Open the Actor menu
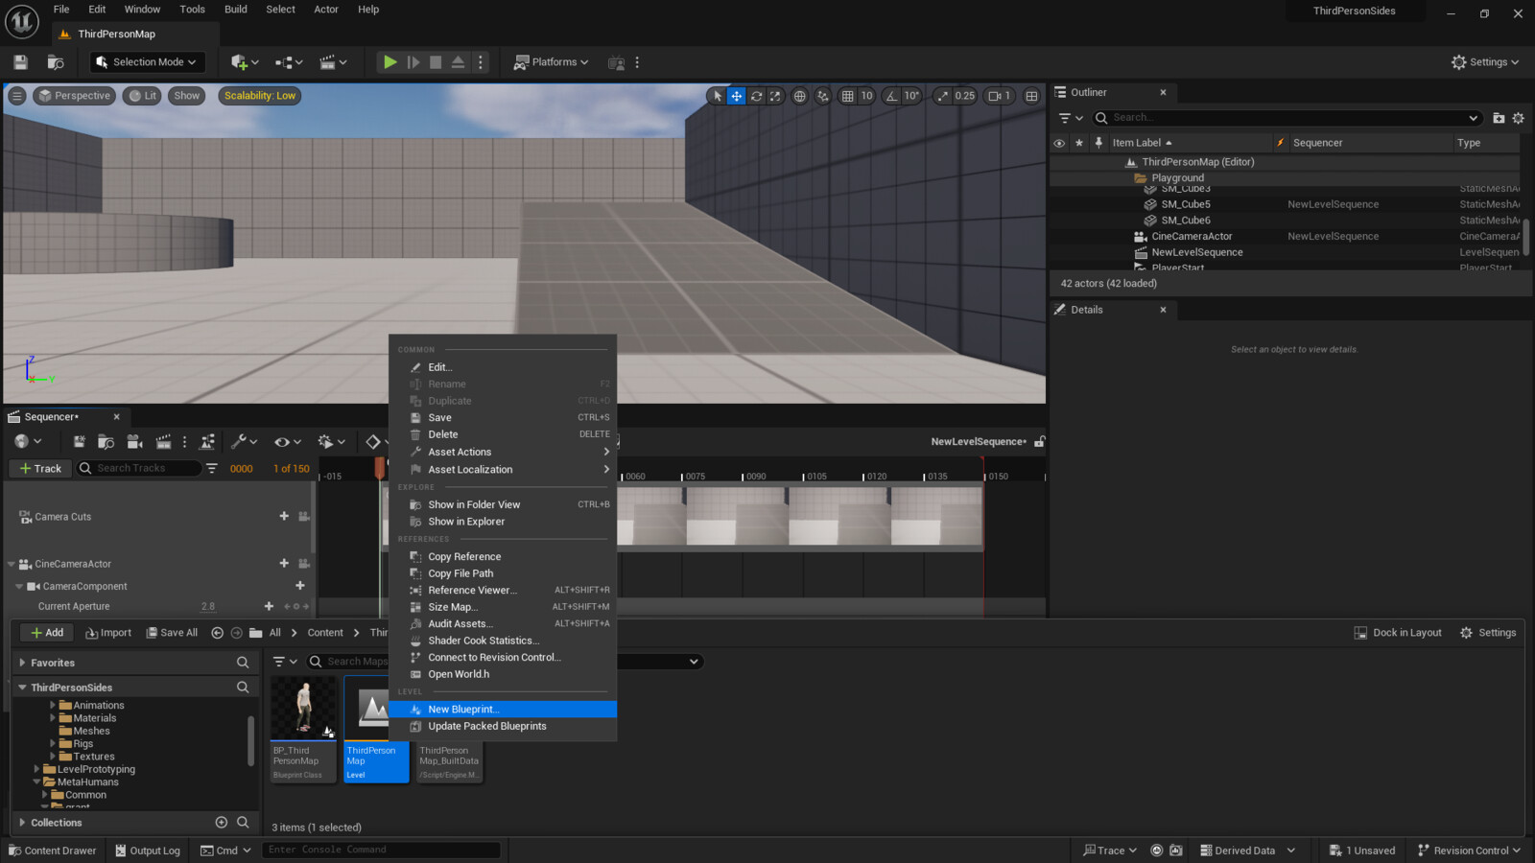Viewport: 1535px width, 863px height. pos(326,10)
